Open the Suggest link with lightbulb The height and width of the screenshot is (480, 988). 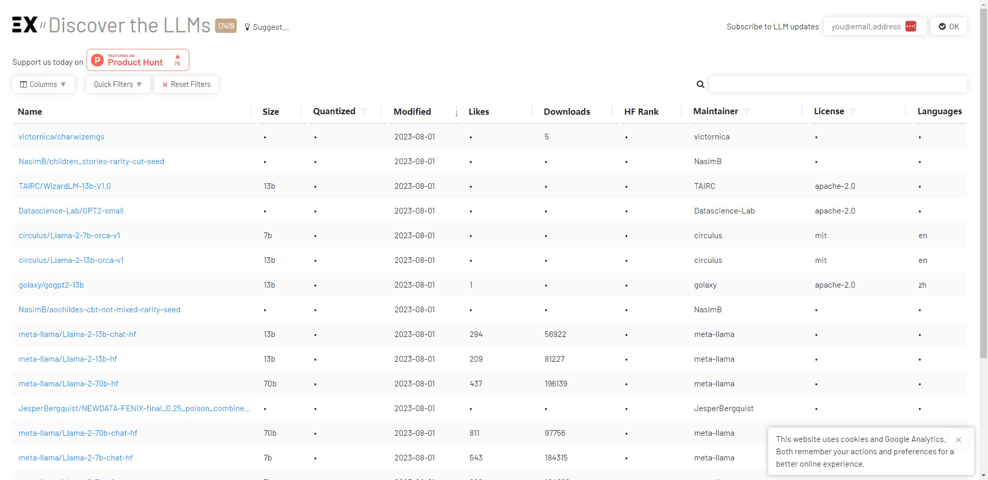267,27
